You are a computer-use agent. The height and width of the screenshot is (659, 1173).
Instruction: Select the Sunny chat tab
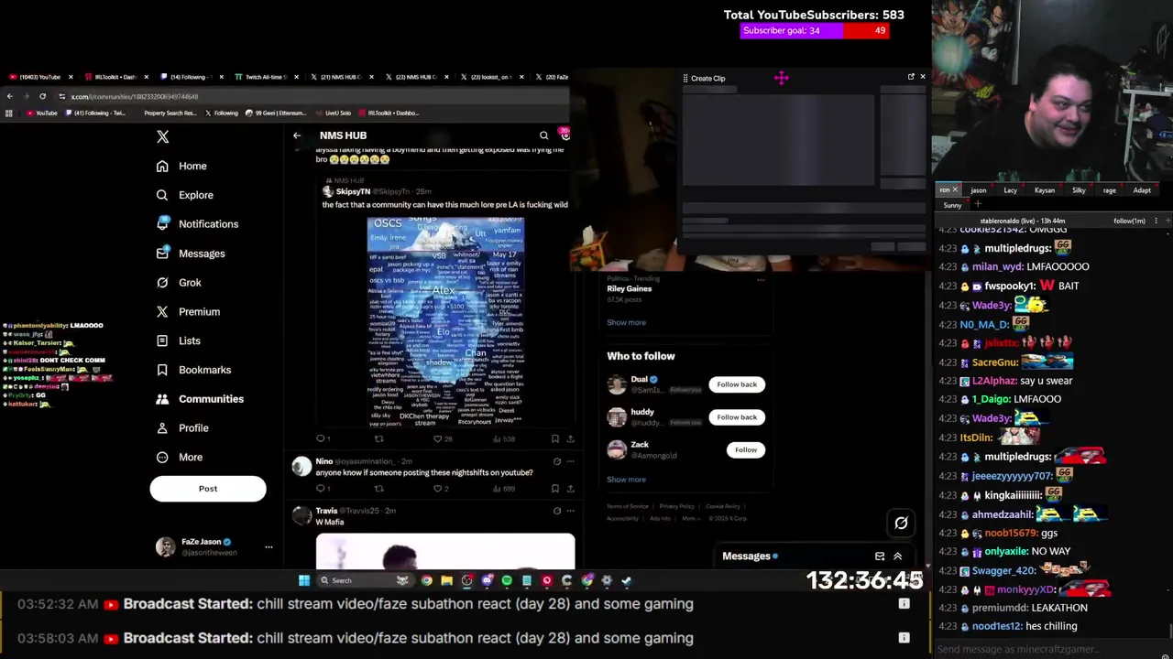(952, 205)
